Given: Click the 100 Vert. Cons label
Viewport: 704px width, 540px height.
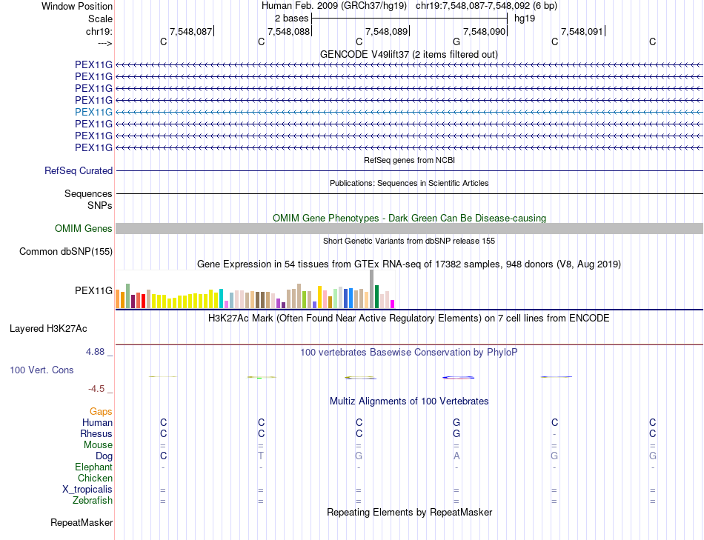Looking at the screenshot, I should click(x=41, y=370).
